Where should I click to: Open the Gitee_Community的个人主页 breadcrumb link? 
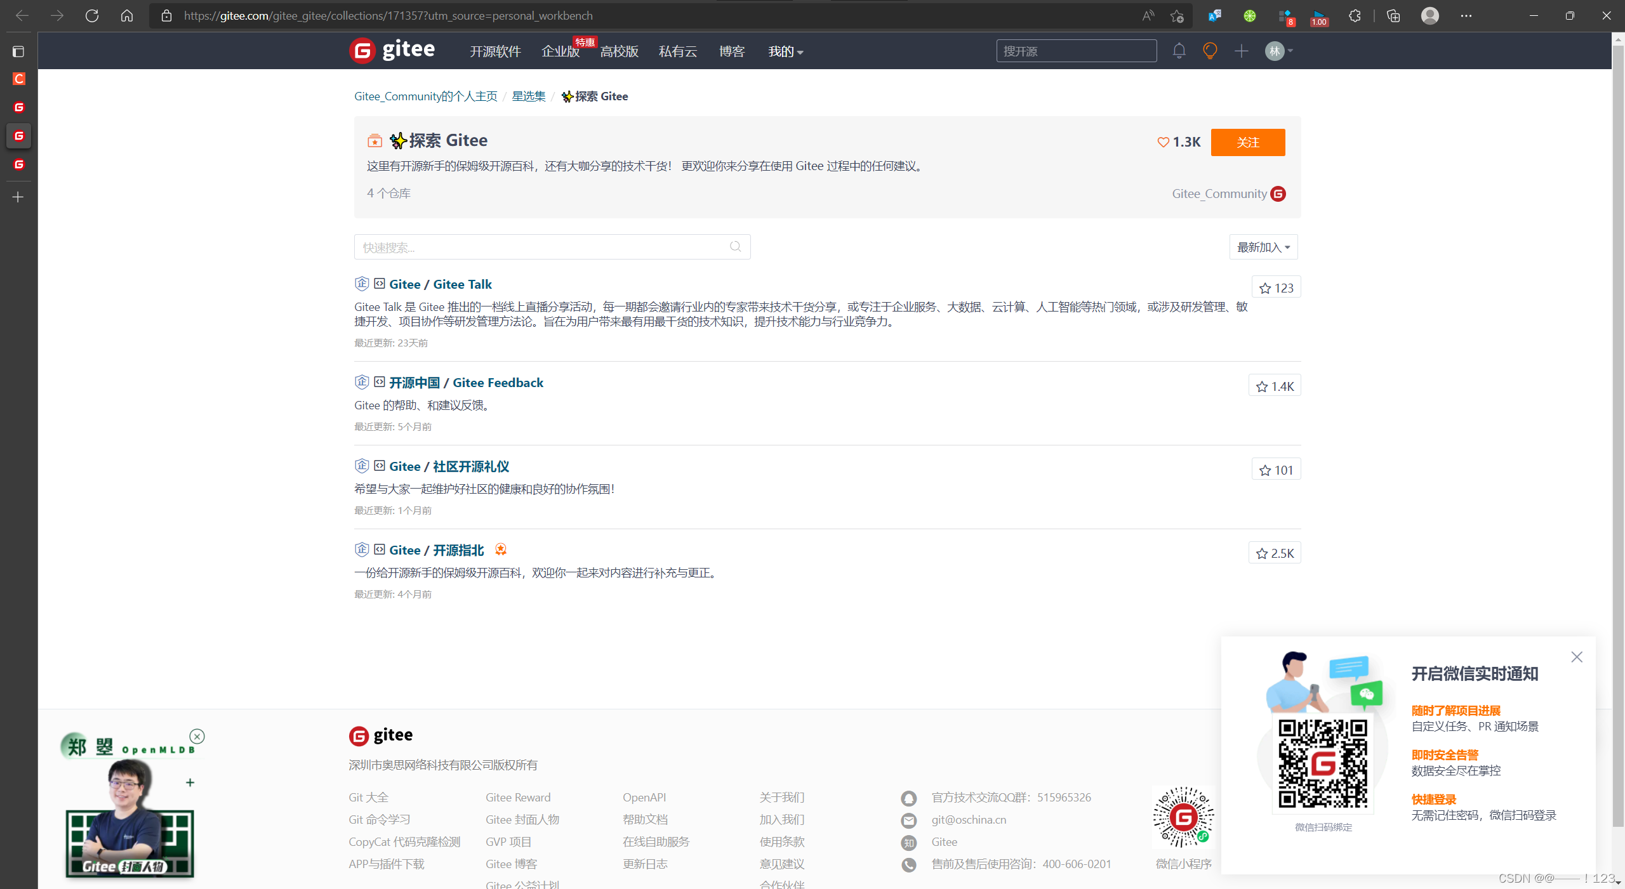426,96
